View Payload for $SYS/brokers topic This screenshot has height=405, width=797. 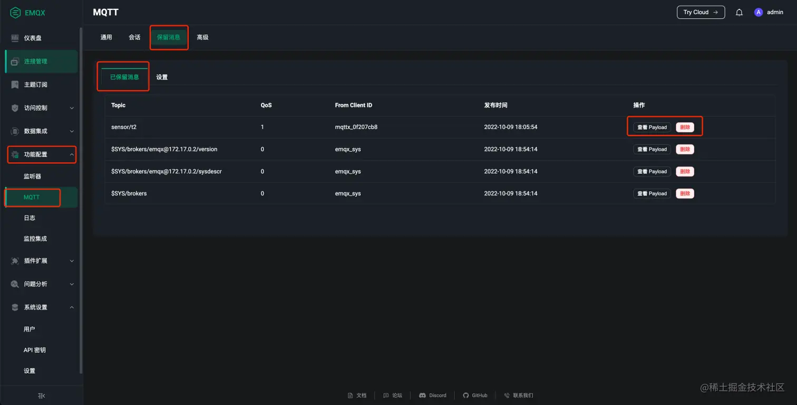tap(652, 194)
